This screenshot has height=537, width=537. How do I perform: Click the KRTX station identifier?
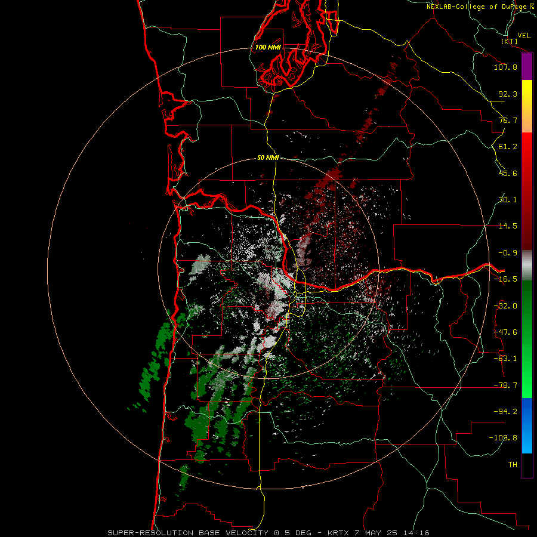(338, 533)
